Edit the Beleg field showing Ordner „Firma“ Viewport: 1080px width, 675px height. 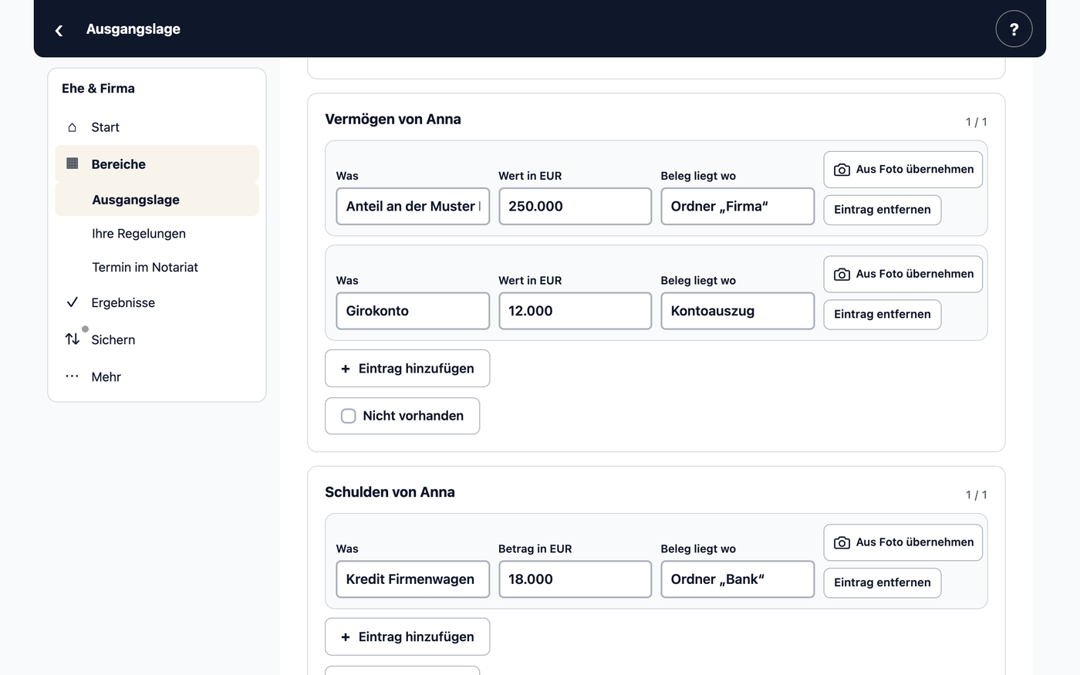(x=737, y=207)
